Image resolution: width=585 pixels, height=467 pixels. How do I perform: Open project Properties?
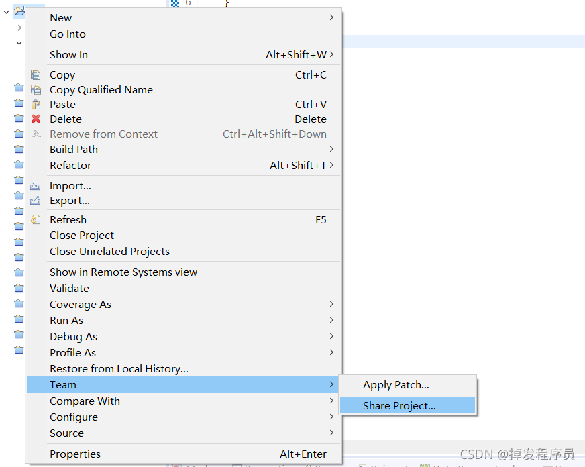[x=184, y=454]
